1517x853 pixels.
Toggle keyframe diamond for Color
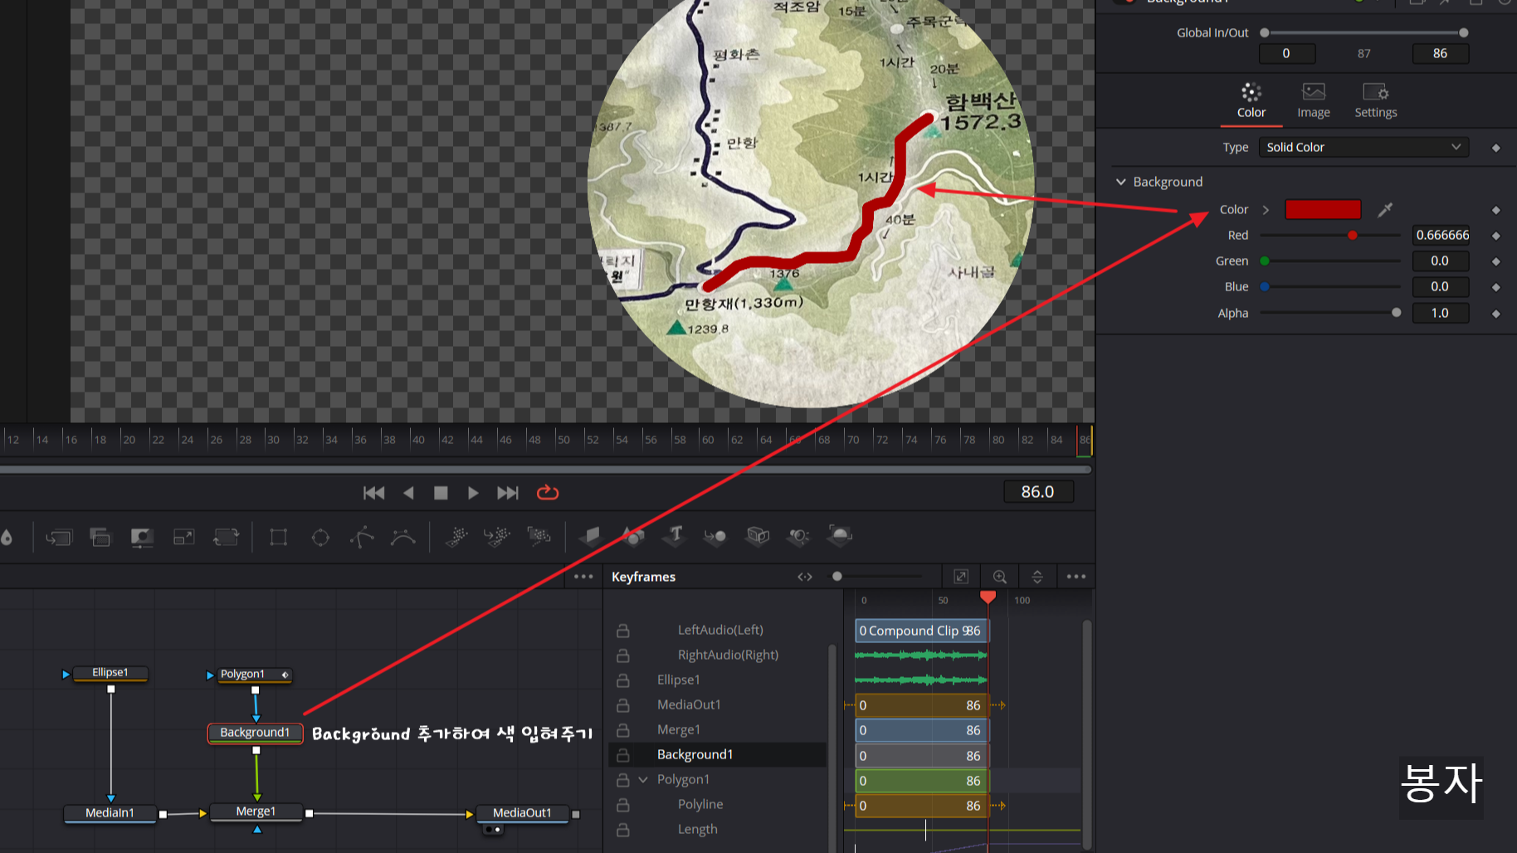[1496, 210]
